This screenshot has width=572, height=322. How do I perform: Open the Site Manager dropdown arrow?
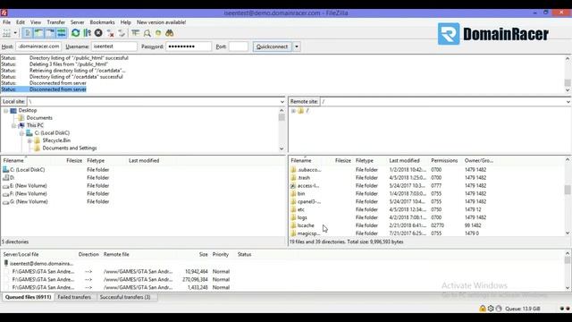tap(15, 33)
